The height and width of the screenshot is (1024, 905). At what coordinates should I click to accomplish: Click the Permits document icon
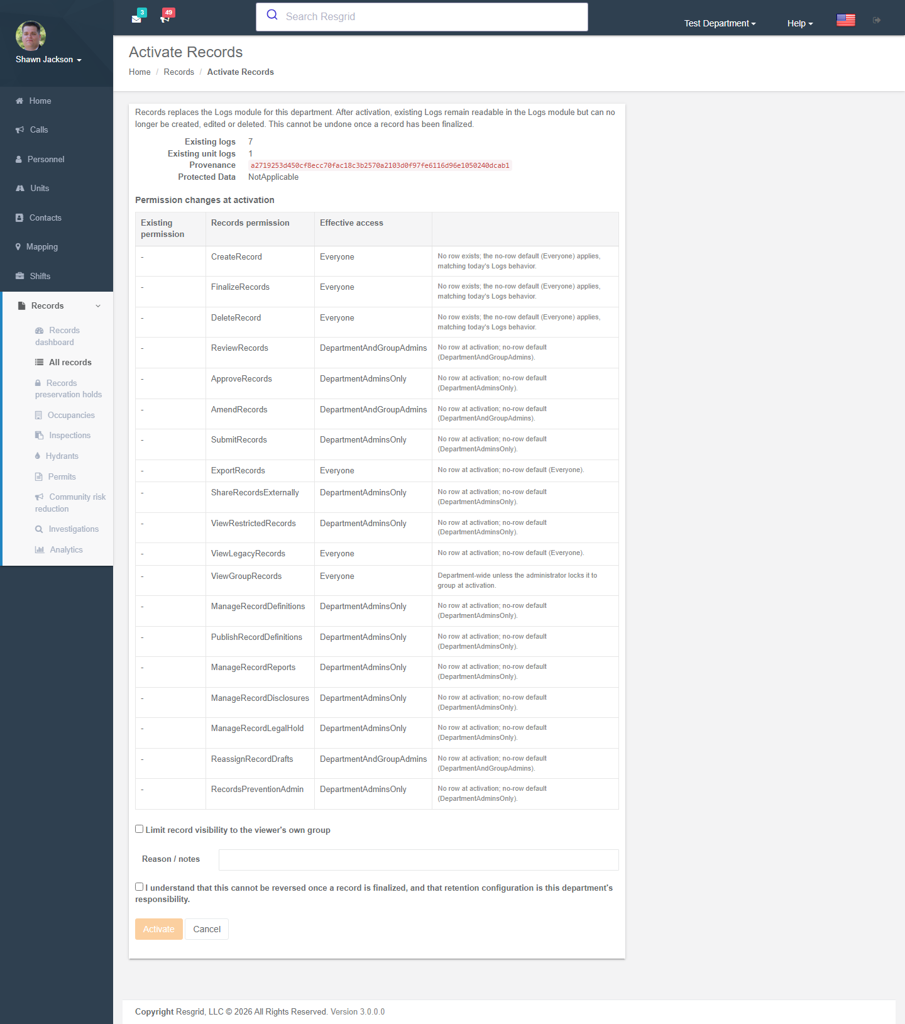click(38, 477)
